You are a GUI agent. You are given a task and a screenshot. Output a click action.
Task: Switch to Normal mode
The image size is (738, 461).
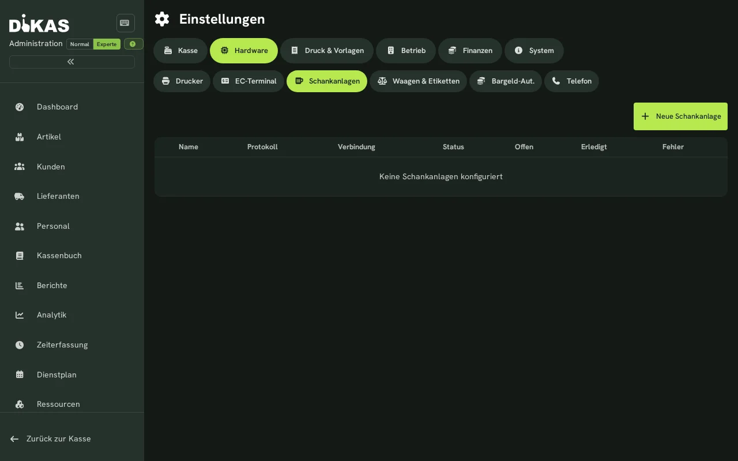80,44
